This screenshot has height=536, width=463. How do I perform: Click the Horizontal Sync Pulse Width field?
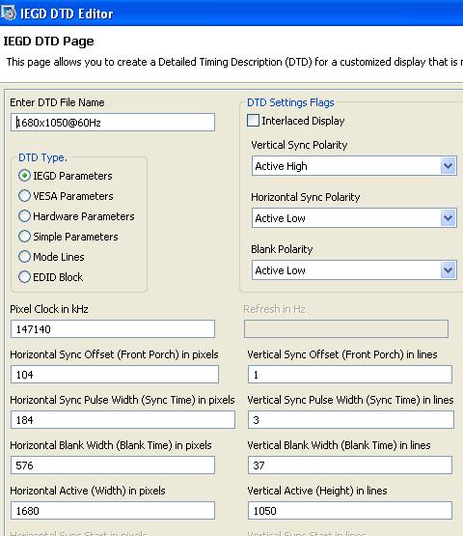(x=123, y=420)
